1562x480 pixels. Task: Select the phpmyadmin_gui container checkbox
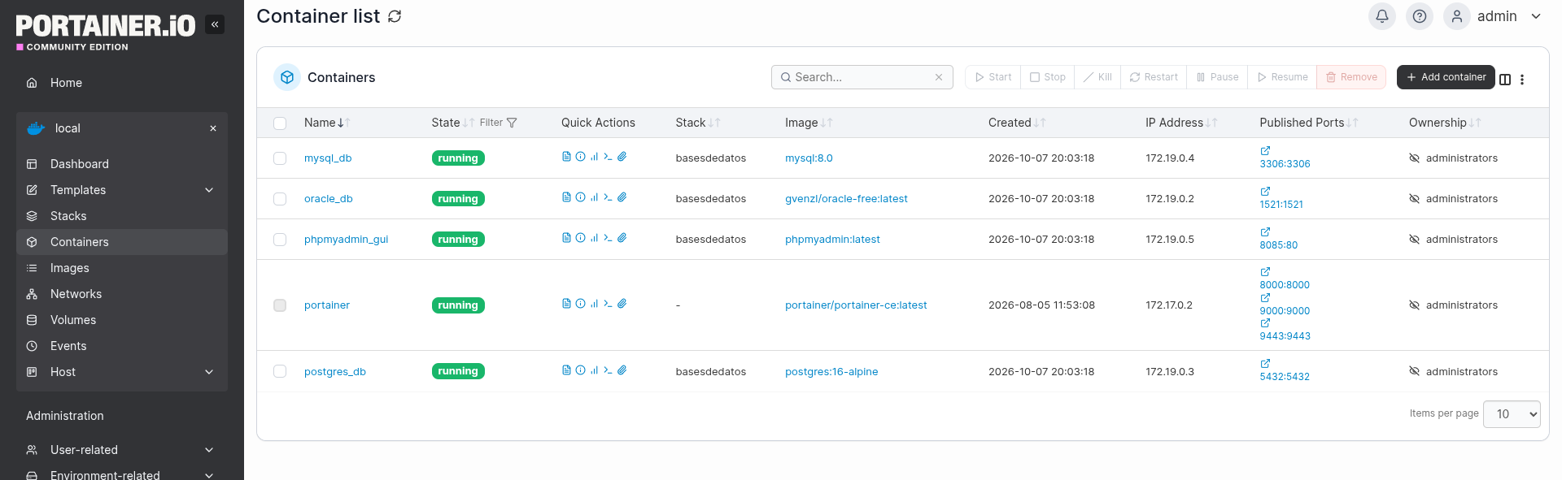(x=280, y=240)
